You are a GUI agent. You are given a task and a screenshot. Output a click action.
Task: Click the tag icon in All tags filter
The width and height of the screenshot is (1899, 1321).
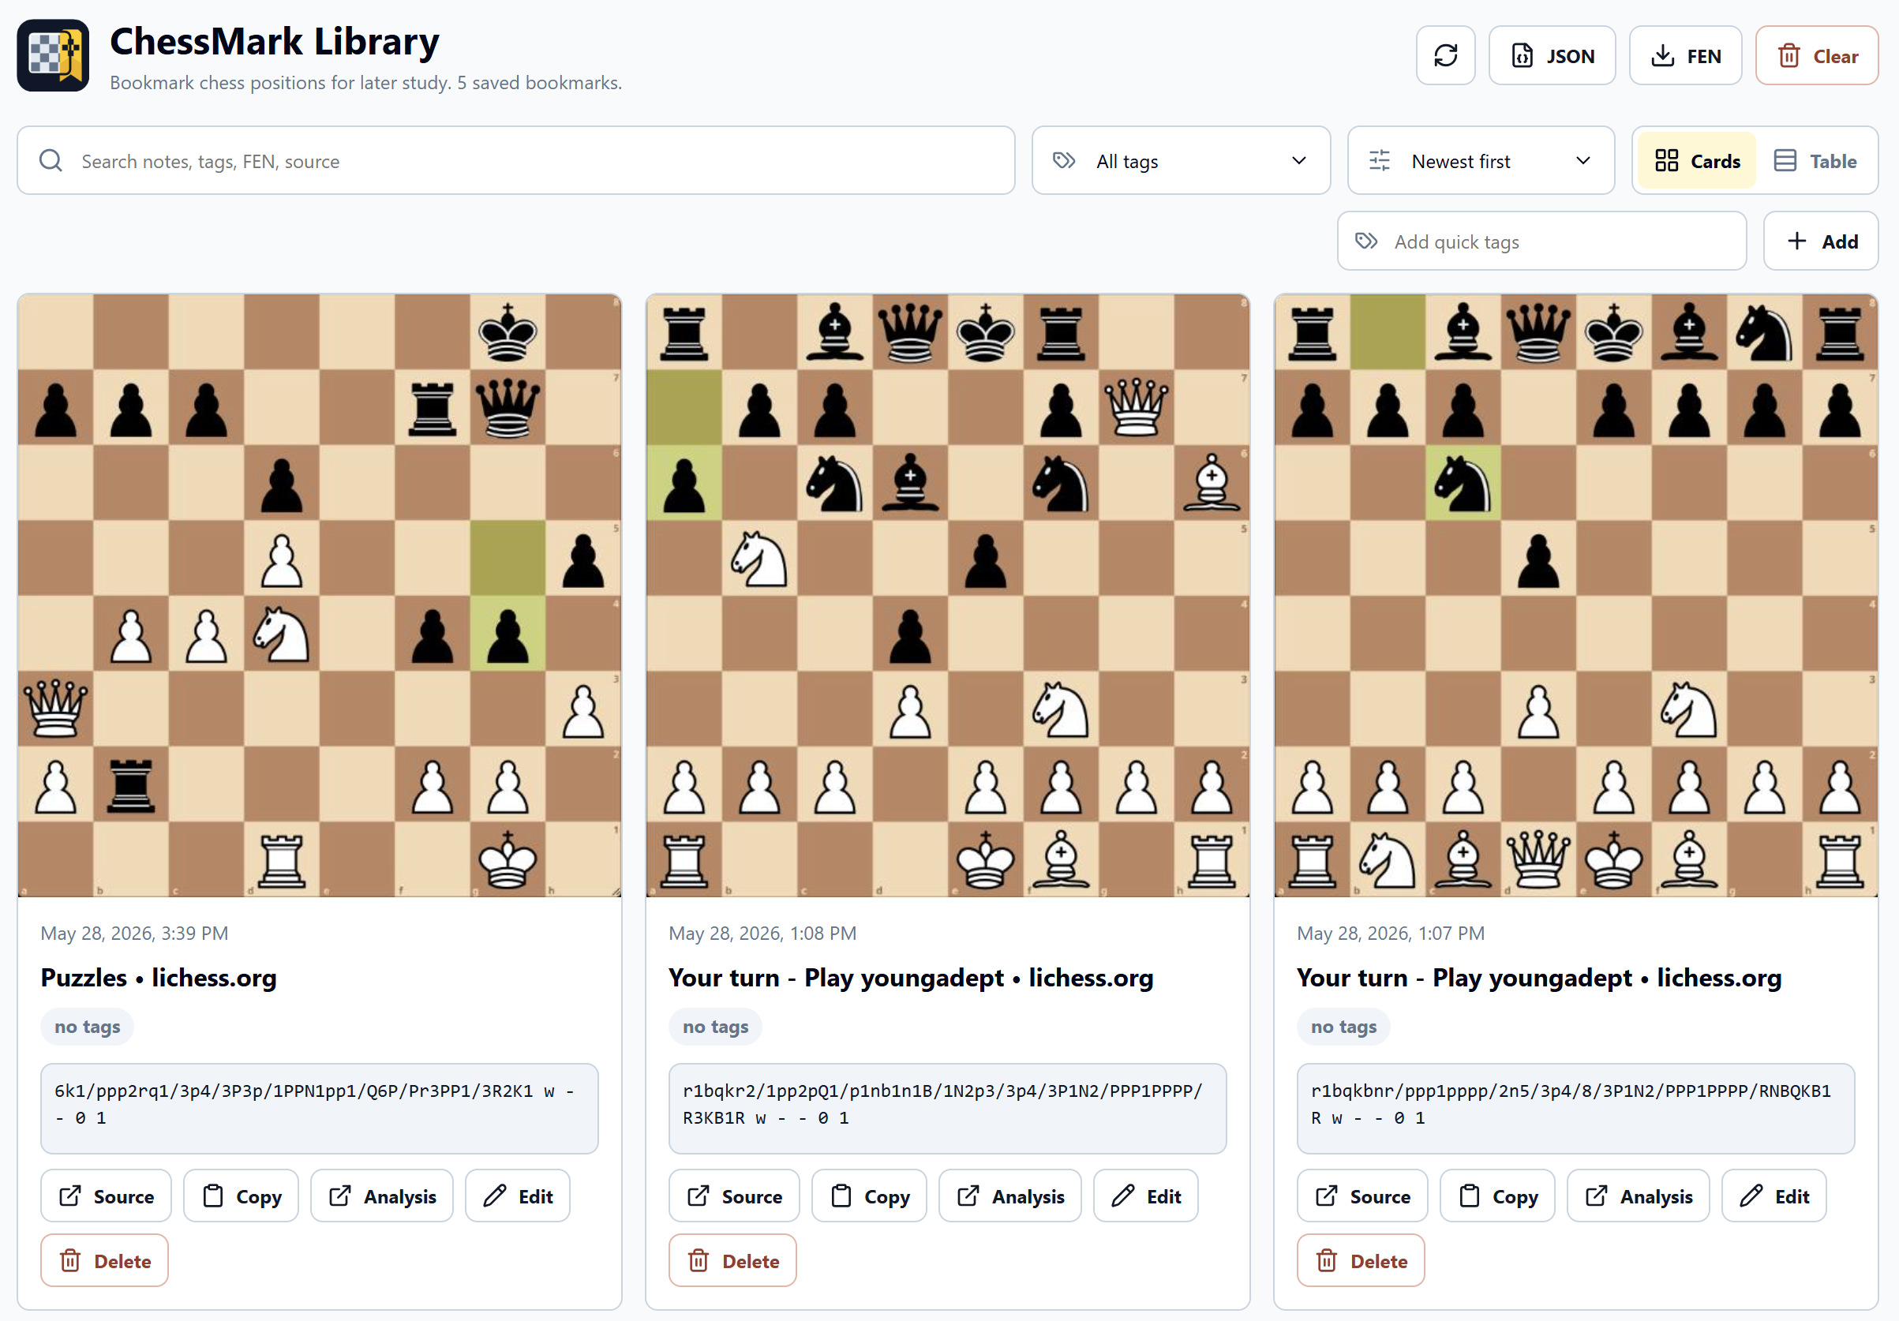pyautogui.click(x=1064, y=160)
